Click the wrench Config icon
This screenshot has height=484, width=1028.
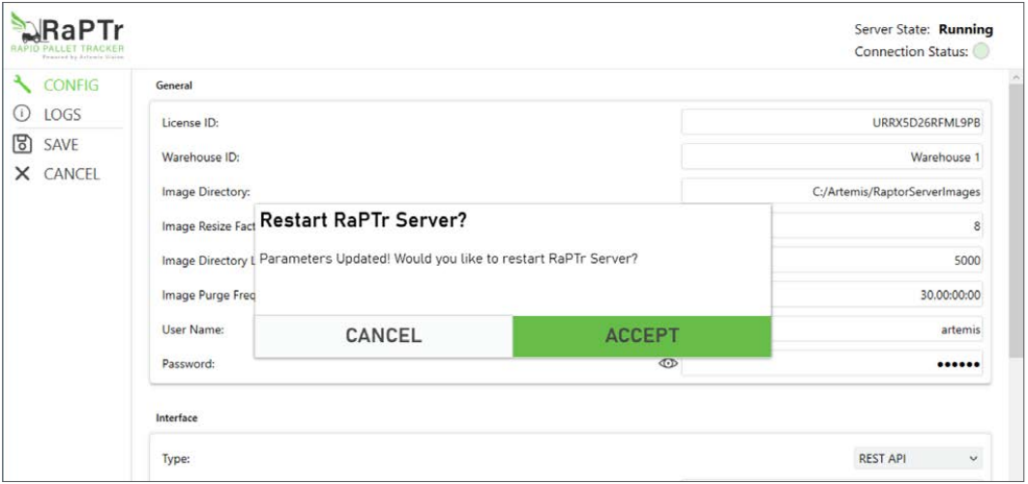pyautogui.click(x=22, y=85)
